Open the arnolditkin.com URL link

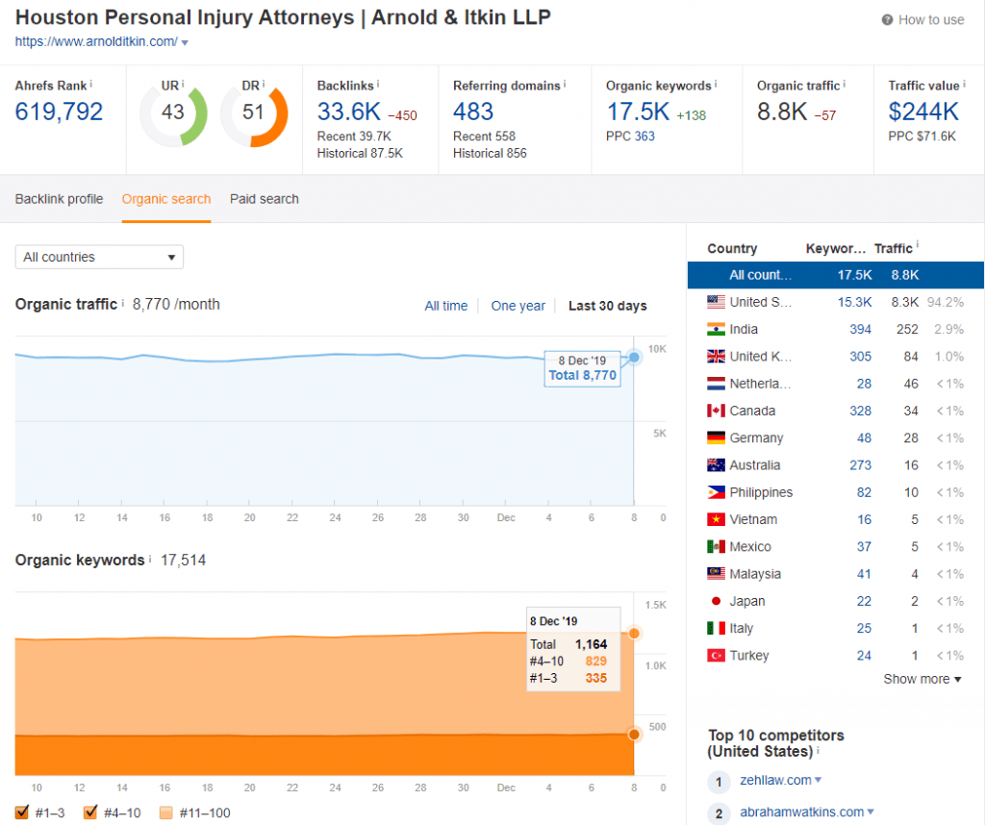tap(96, 41)
